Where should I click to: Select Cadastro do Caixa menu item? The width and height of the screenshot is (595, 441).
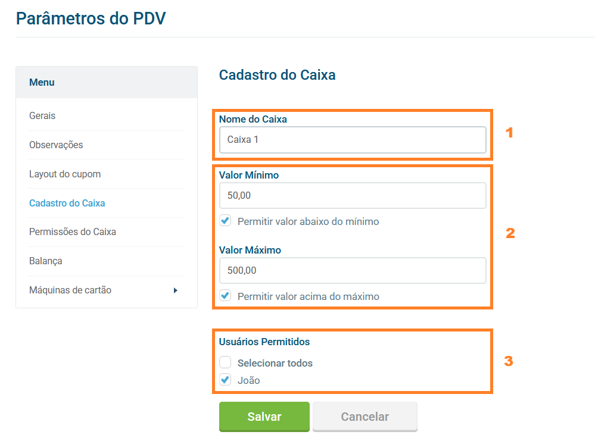tap(67, 203)
